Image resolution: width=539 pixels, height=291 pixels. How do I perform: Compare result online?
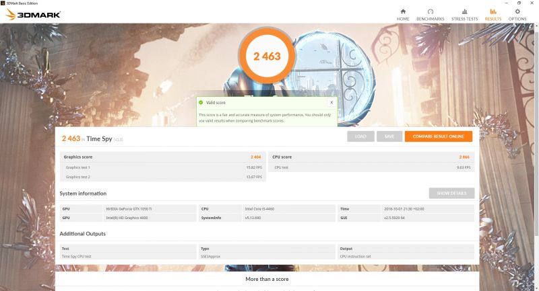[x=439, y=136]
